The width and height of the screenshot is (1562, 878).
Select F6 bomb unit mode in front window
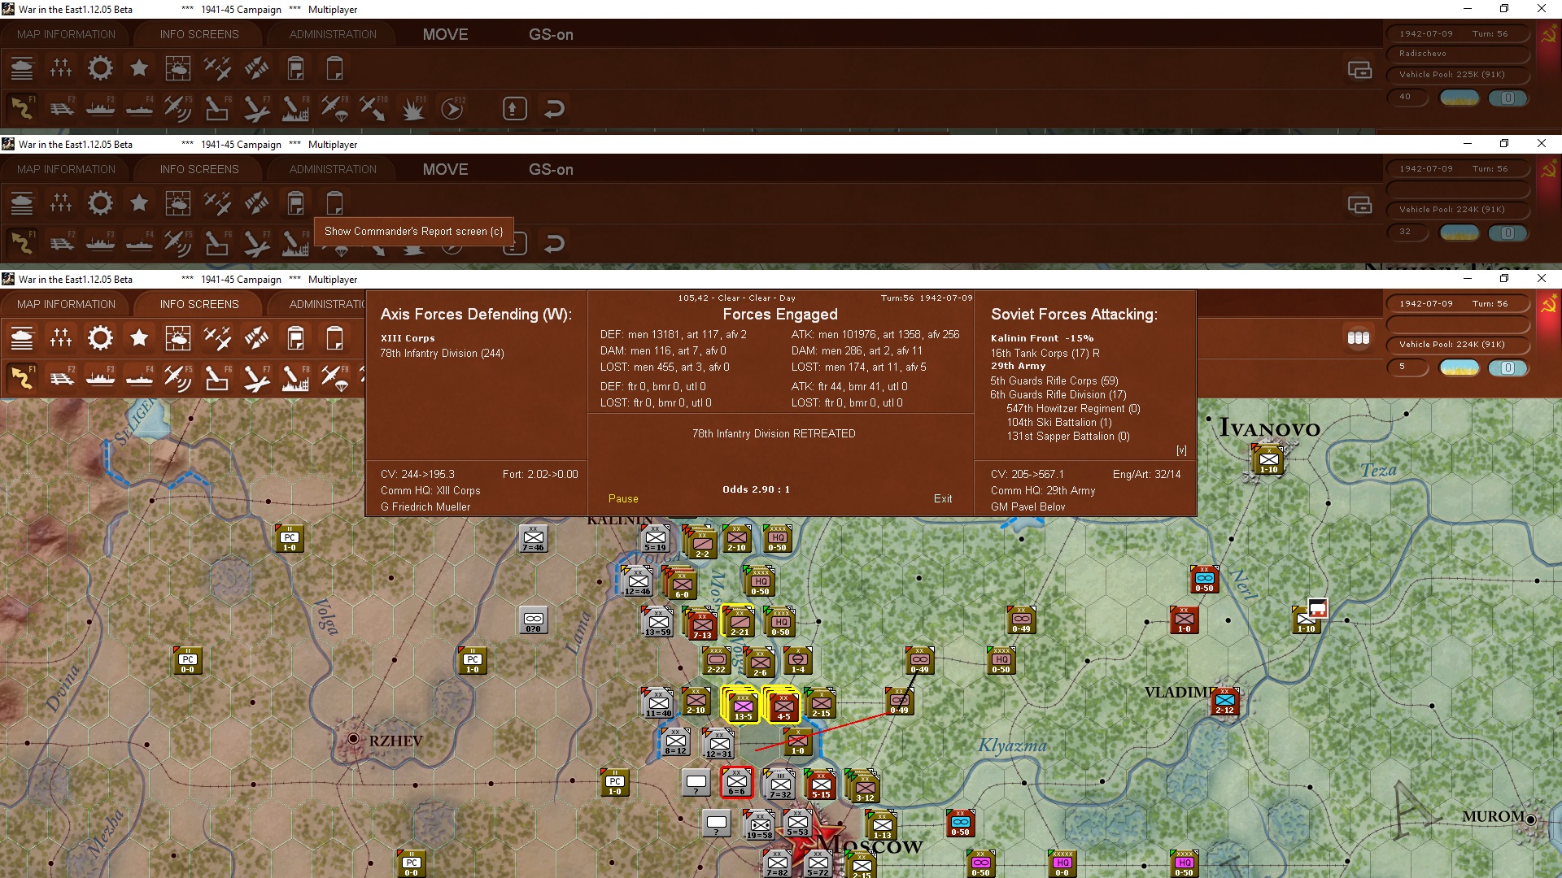point(217,377)
